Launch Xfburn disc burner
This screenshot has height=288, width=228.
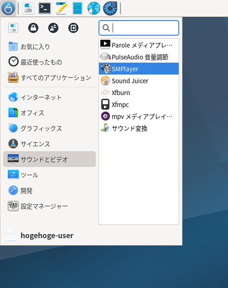click(x=139, y=92)
